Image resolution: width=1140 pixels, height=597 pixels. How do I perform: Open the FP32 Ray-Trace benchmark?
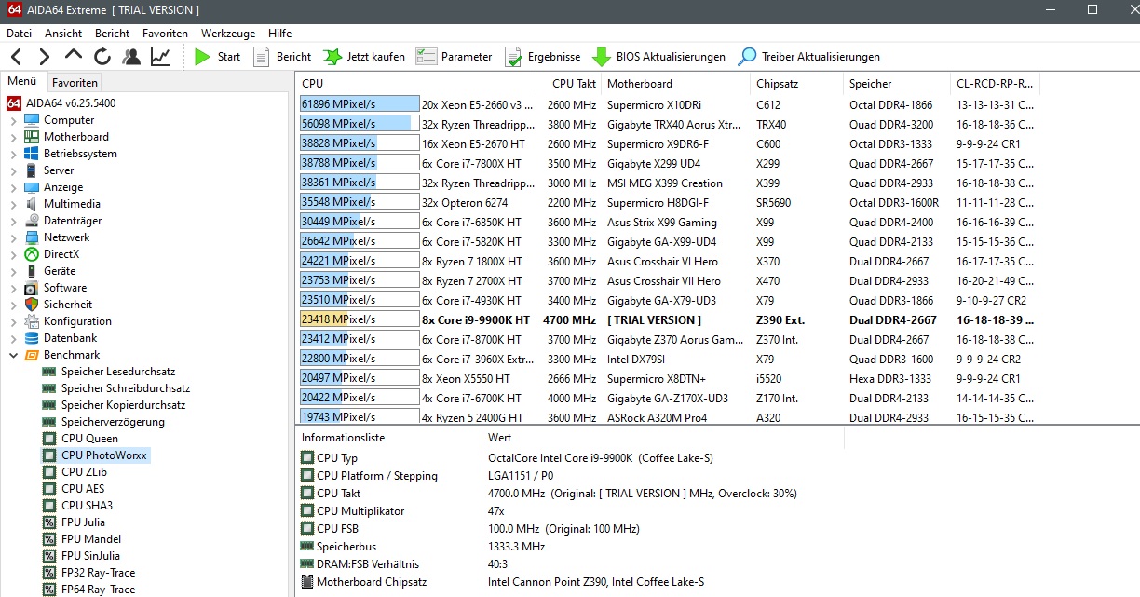point(98,573)
